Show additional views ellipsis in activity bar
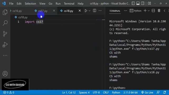The height and width of the screenshot is (95, 169). [x=5, y=55]
